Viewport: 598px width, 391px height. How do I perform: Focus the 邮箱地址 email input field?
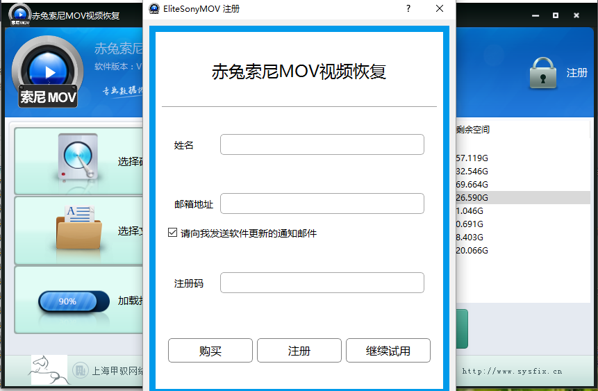tap(322, 203)
